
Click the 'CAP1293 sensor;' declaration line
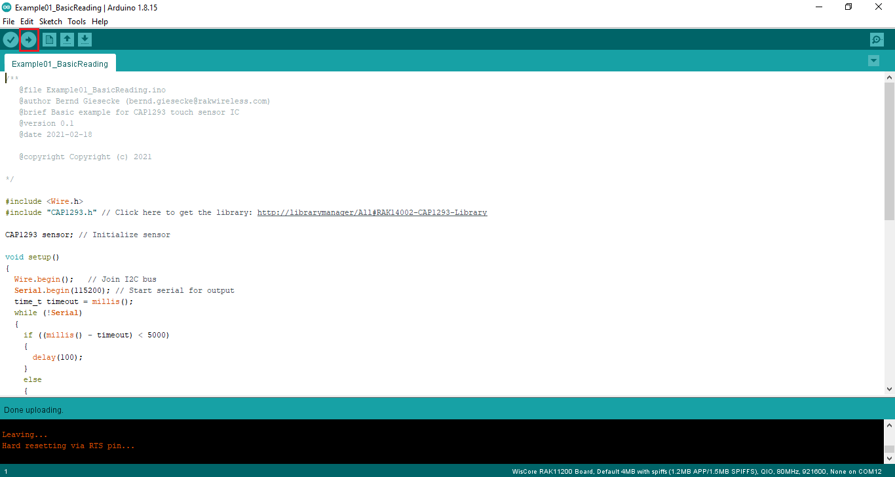(x=88, y=235)
